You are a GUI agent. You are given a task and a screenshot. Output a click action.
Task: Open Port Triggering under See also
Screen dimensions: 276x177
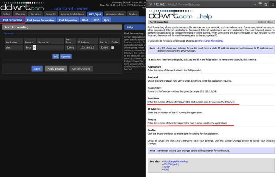point(172,164)
